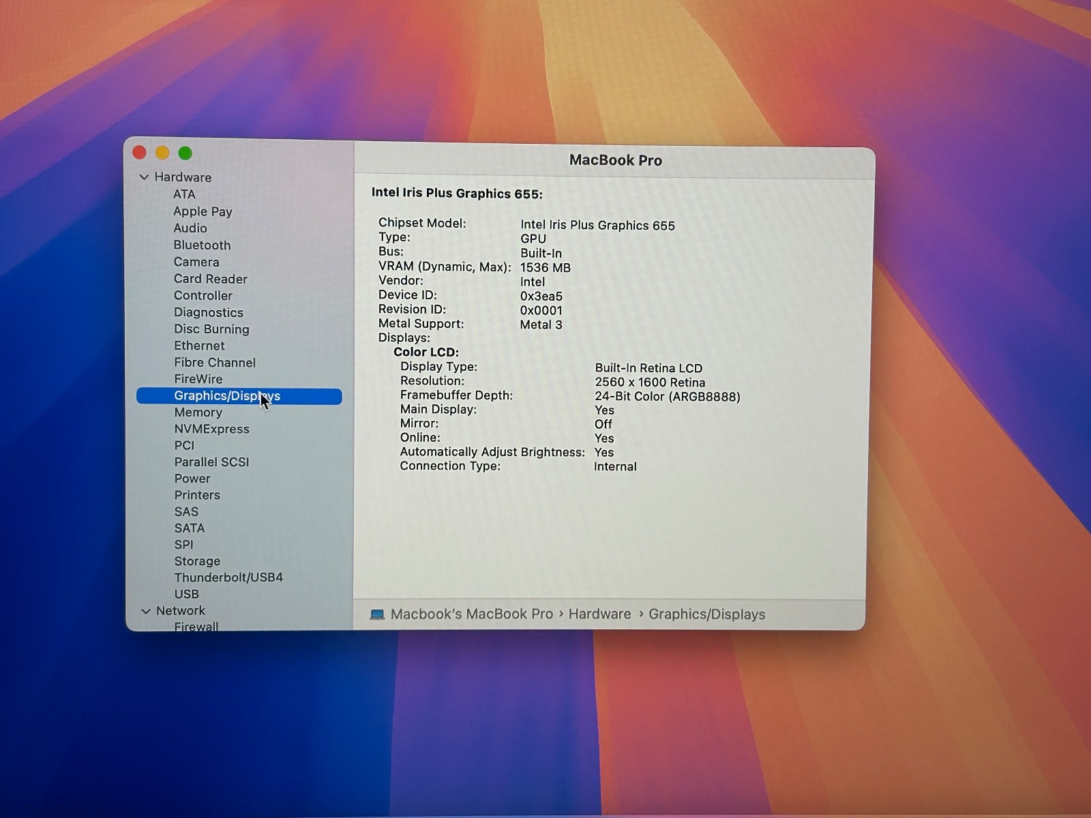The image size is (1091, 818).
Task: Click the Device ID value 0x3ea5
Action: tap(541, 297)
